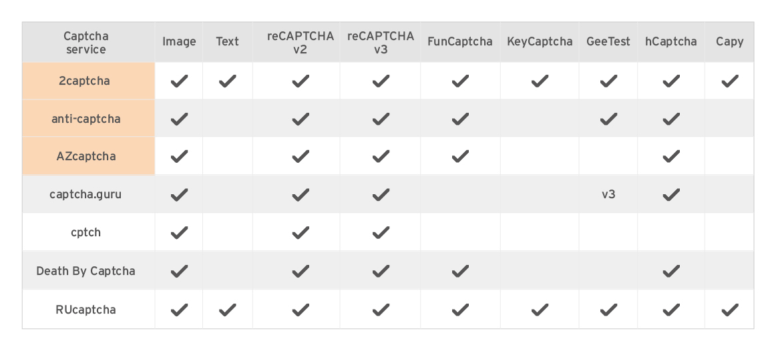
Task: Click RUcaptcha's Text checkmark
Action: 228,310
